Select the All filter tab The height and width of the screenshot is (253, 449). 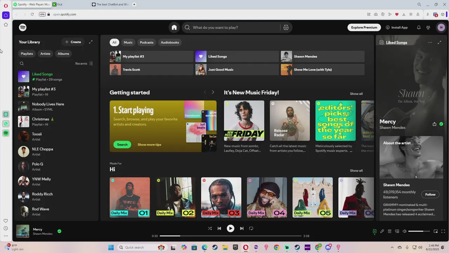[114, 43]
